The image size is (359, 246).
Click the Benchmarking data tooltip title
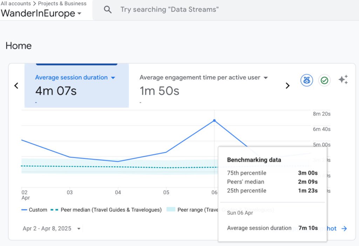click(x=254, y=160)
